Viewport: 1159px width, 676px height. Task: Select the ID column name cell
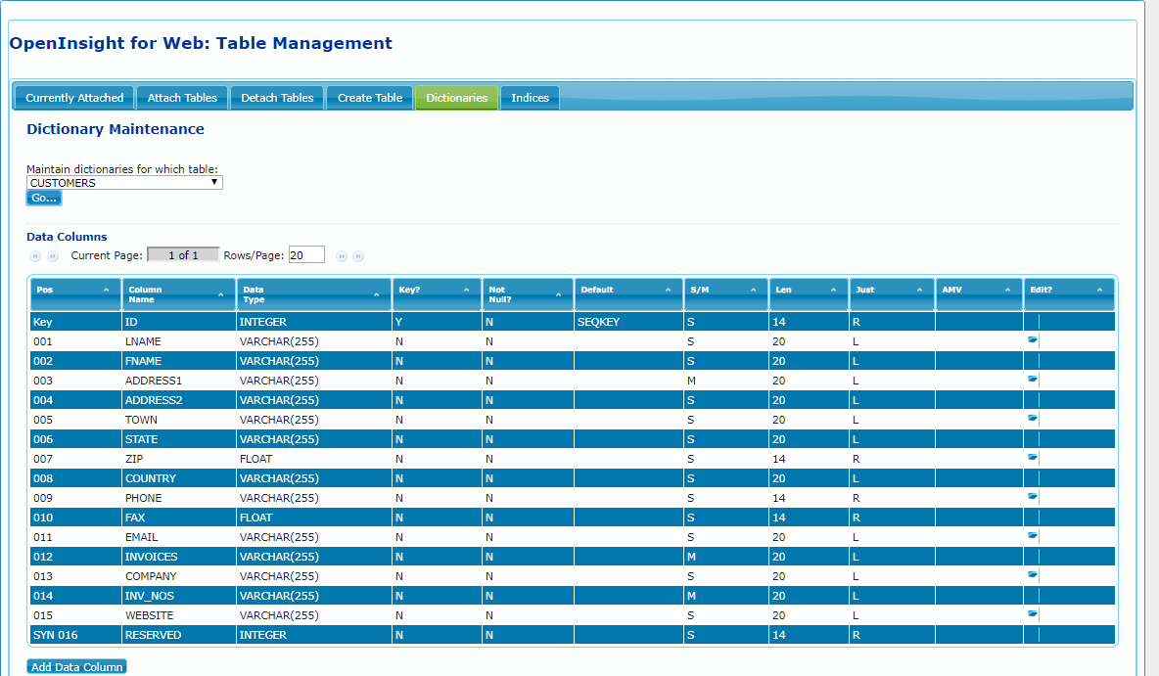[179, 322]
